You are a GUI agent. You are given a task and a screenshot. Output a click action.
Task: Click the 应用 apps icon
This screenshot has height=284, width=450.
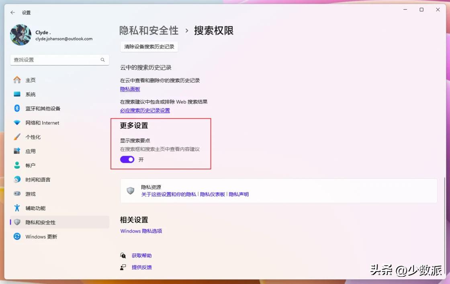pyautogui.click(x=17, y=151)
